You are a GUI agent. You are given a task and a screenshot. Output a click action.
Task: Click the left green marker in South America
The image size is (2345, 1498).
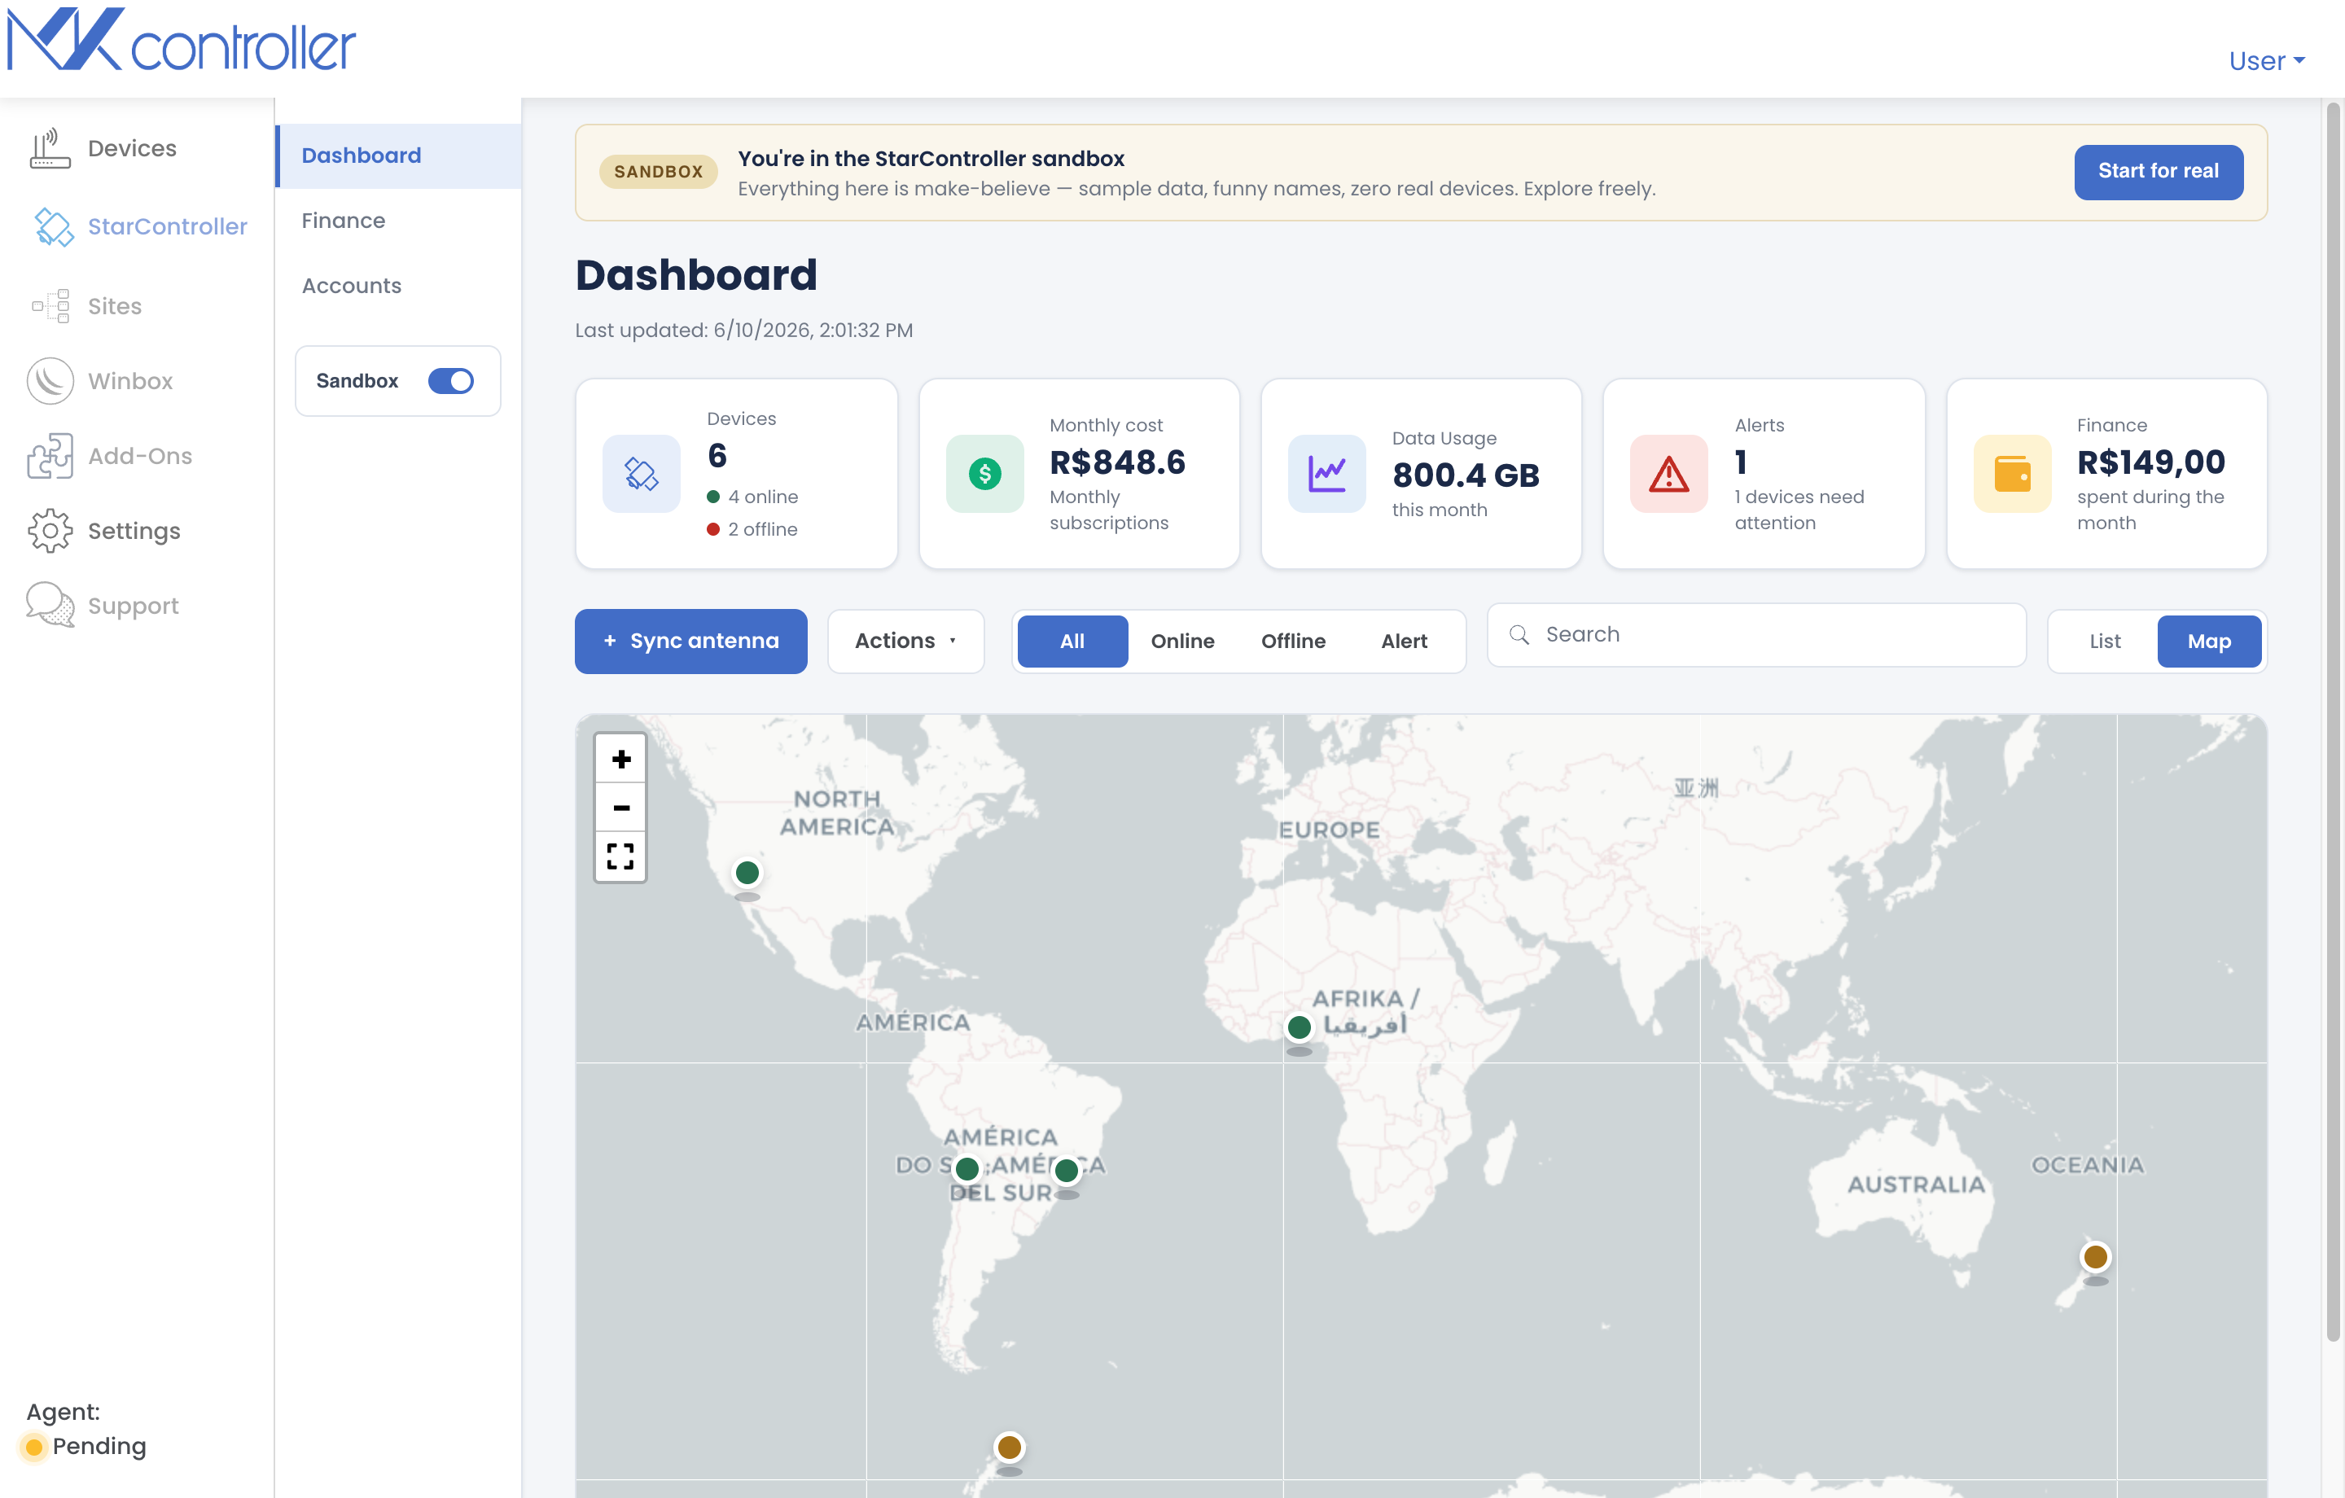(967, 1167)
